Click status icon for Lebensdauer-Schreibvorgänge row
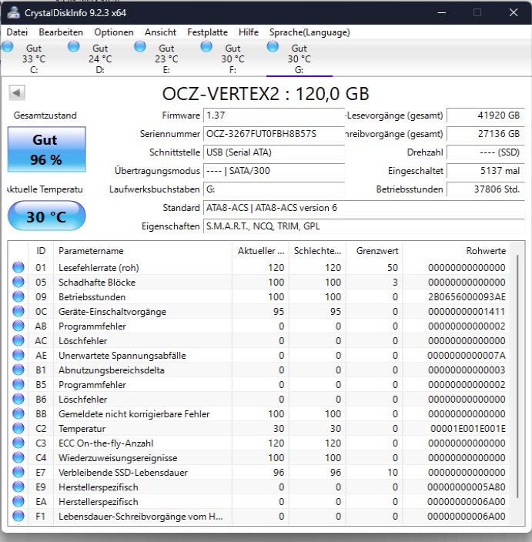Viewport: 532px width, 542px height. (x=18, y=516)
